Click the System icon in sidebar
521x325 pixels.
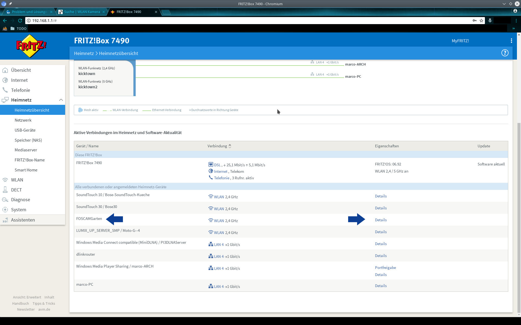pos(5,210)
